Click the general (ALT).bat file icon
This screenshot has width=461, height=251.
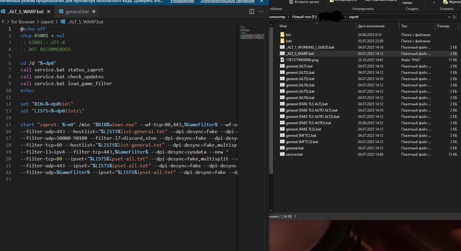tap(282, 66)
